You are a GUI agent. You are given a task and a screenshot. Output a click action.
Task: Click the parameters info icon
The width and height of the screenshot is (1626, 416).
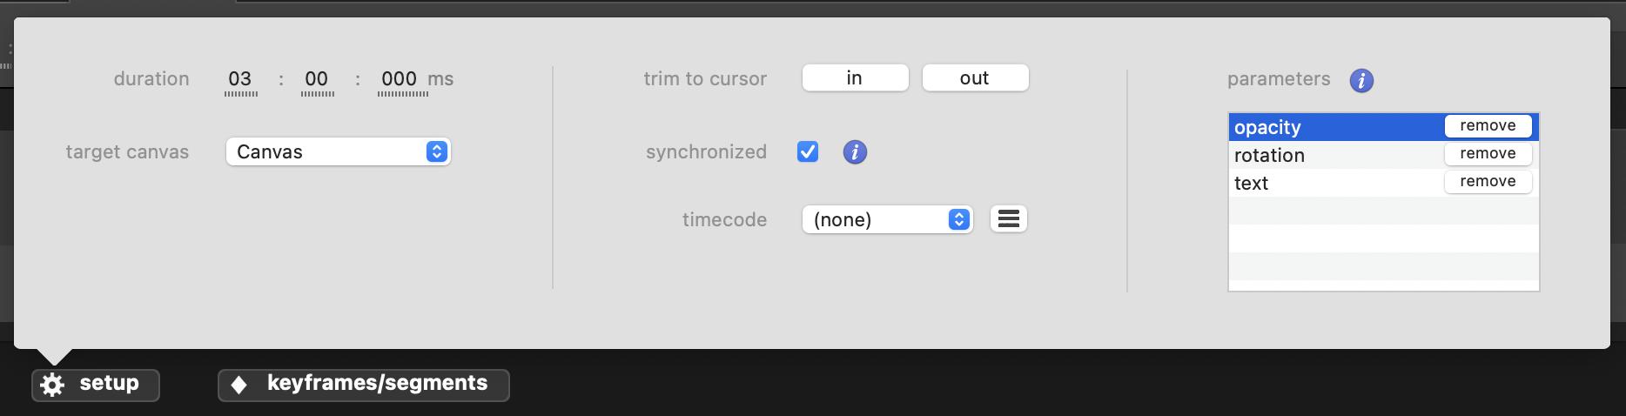pos(1361,81)
